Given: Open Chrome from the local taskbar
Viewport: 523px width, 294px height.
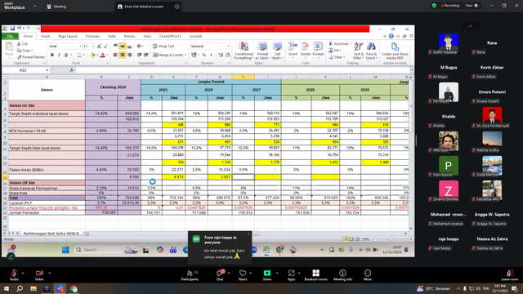Looking at the screenshot, I should pos(74,288).
